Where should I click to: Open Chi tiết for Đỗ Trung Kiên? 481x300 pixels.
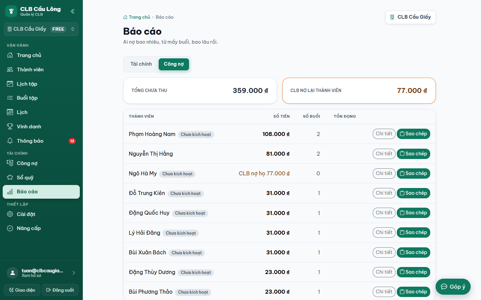384,193
